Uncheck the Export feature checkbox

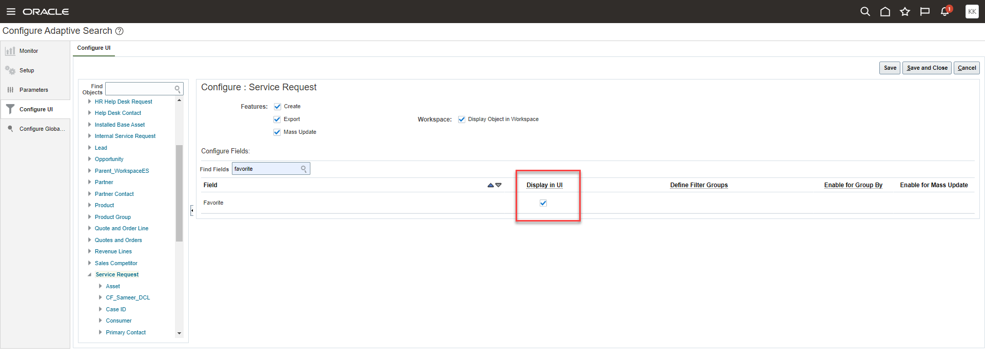point(278,119)
